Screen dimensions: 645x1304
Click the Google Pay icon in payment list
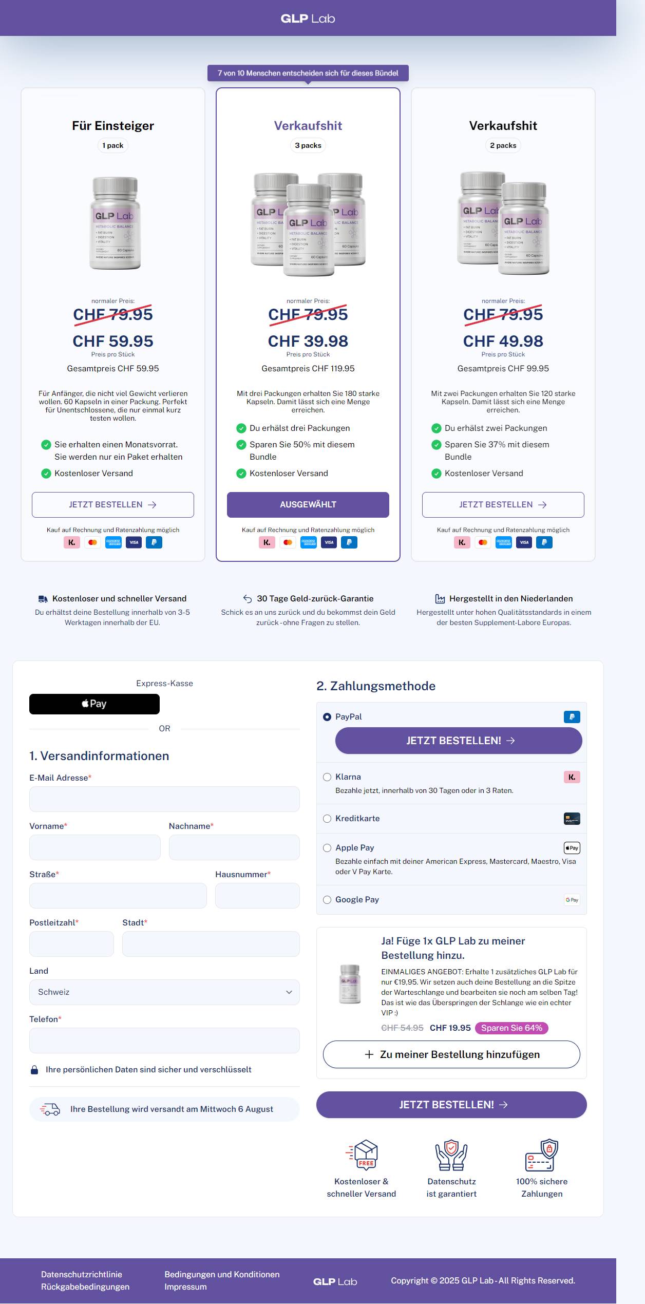[572, 900]
